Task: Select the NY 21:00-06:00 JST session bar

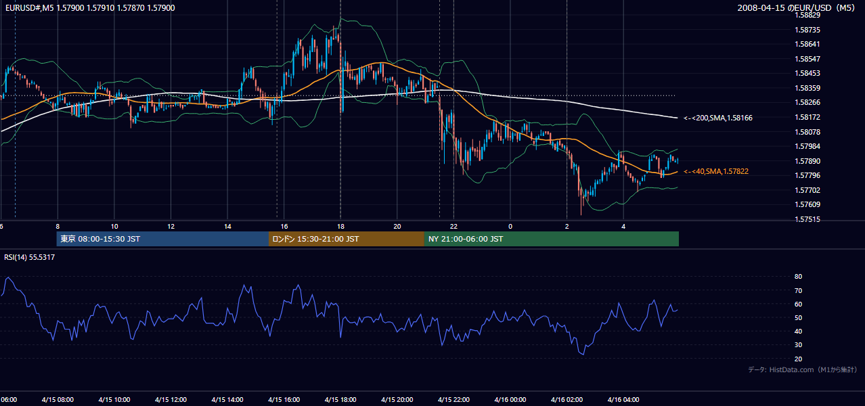Action: click(x=552, y=239)
